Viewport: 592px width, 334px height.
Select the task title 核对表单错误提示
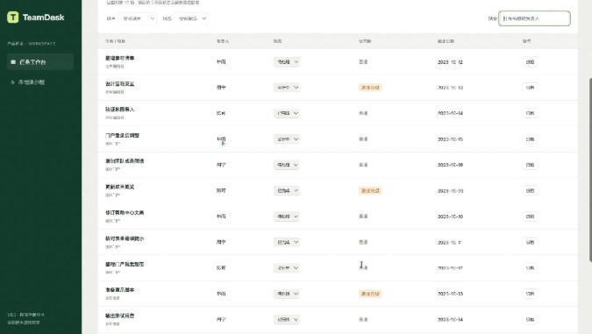click(125, 238)
